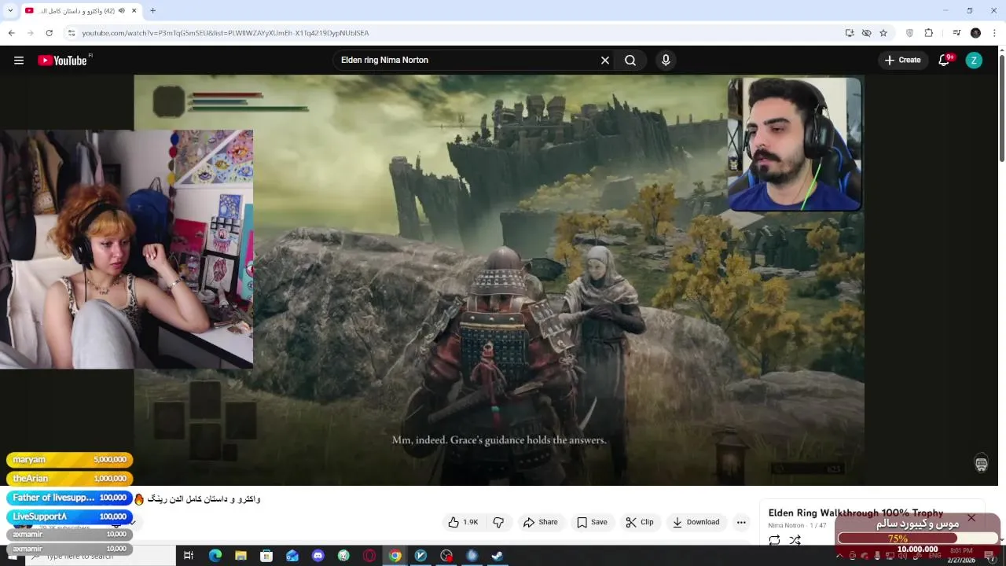Bookmark this page with the star

pyautogui.click(x=883, y=33)
